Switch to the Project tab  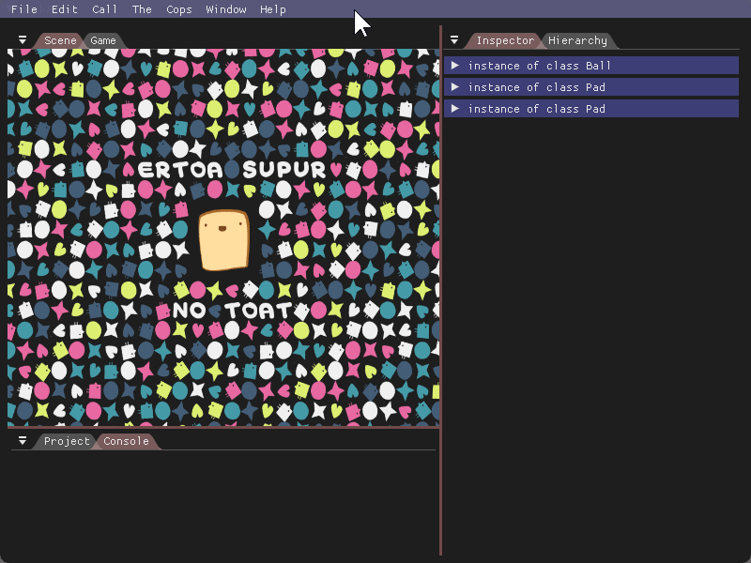[x=67, y=441]
